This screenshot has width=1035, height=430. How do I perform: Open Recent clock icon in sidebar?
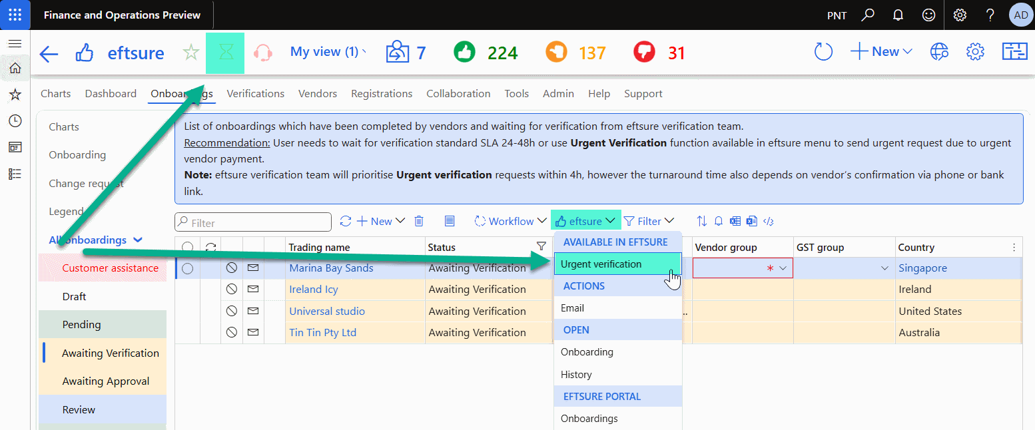(x=15, y=120)
